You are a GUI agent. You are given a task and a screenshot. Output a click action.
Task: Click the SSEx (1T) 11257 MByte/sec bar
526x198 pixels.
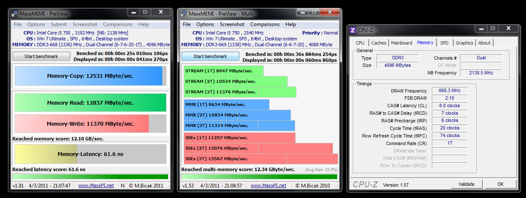click(x=240, y=137)
